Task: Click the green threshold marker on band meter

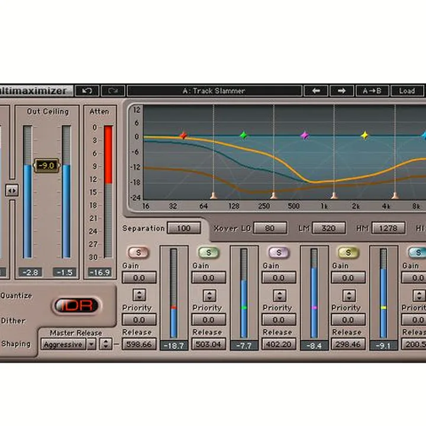Action: tap(244, 308)
